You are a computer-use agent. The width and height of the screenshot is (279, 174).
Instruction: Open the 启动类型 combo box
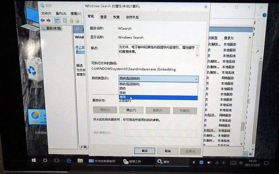tap(159, 78)
